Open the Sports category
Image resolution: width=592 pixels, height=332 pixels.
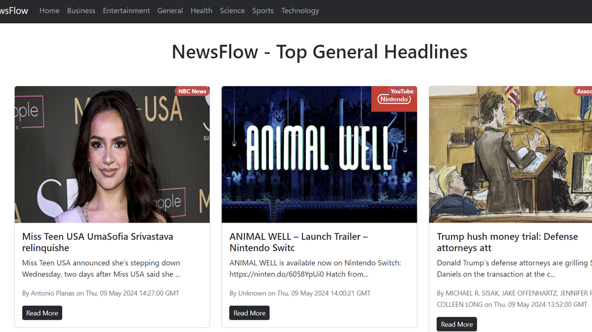point(263,10)
